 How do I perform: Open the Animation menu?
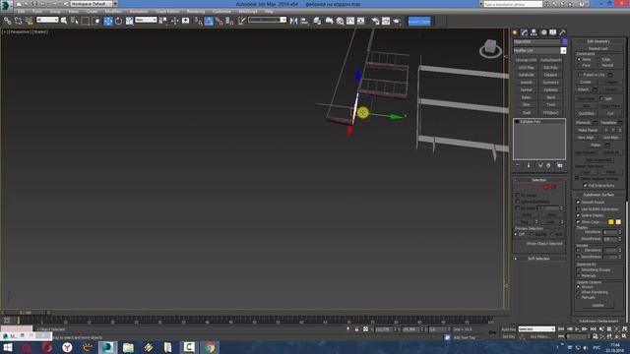pyautogui.click(x=139, y=11)
